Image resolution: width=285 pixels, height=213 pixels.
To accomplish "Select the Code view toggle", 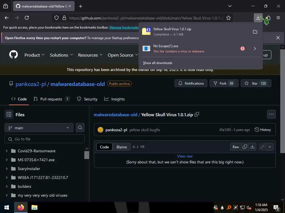I will pyautogui.click(x=104, y=147).
